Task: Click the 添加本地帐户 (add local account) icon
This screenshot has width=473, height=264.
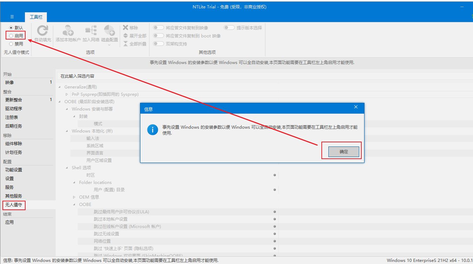Action: click(68, 31)
